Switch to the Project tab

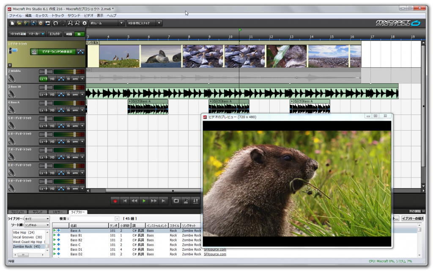(17, 212)
